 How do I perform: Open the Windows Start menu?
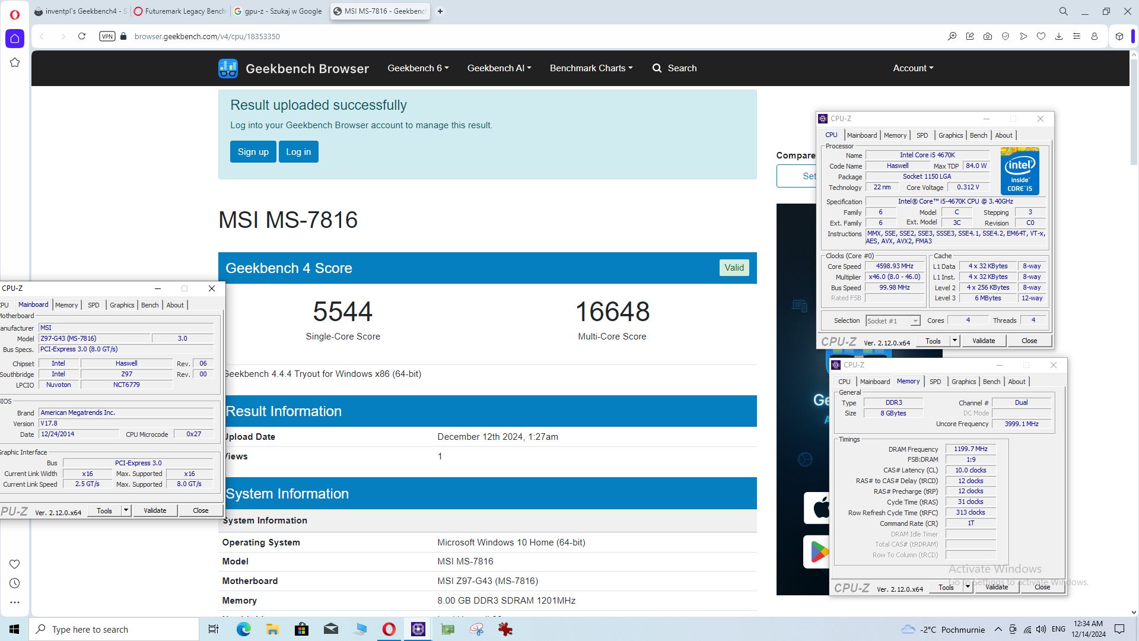pos(14,629)
